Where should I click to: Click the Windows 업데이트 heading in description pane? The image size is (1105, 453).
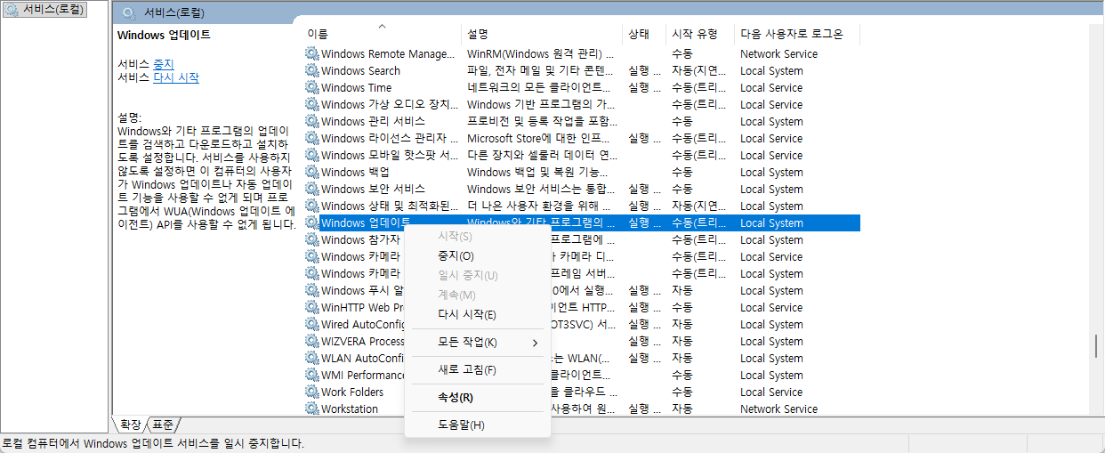tap(164, 36)
